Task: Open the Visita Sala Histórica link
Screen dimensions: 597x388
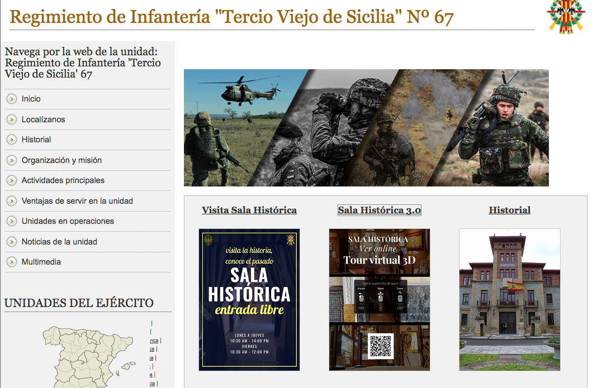Action: pyautogui.click(x=249, y=210)
